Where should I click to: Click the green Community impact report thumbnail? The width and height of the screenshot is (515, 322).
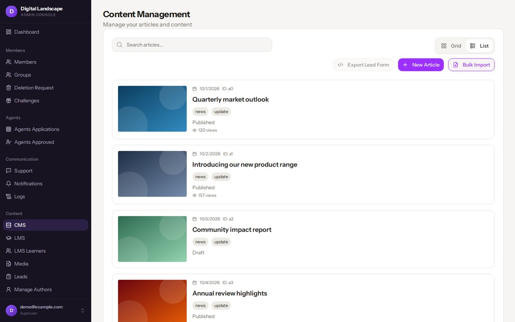pos(153,239)
